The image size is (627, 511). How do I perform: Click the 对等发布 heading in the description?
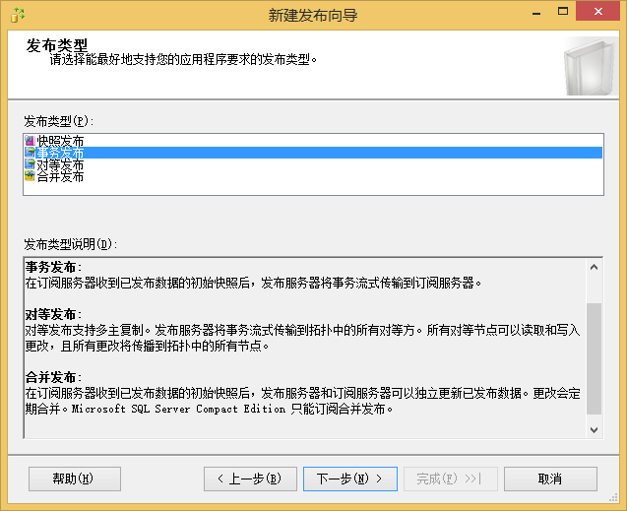53,315
